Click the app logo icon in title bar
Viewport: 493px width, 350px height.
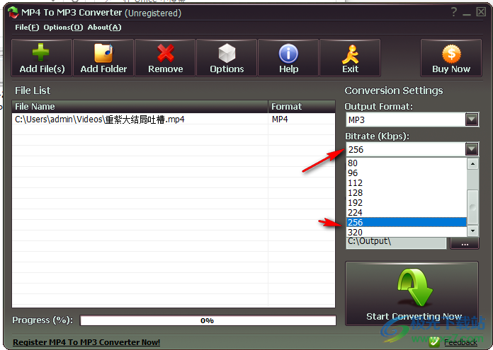13,12
